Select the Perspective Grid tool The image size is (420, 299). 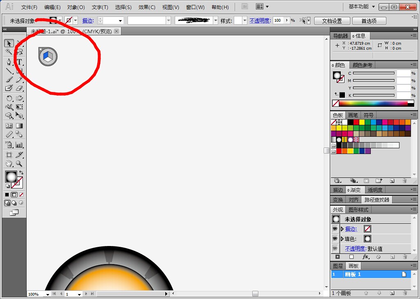19,115
